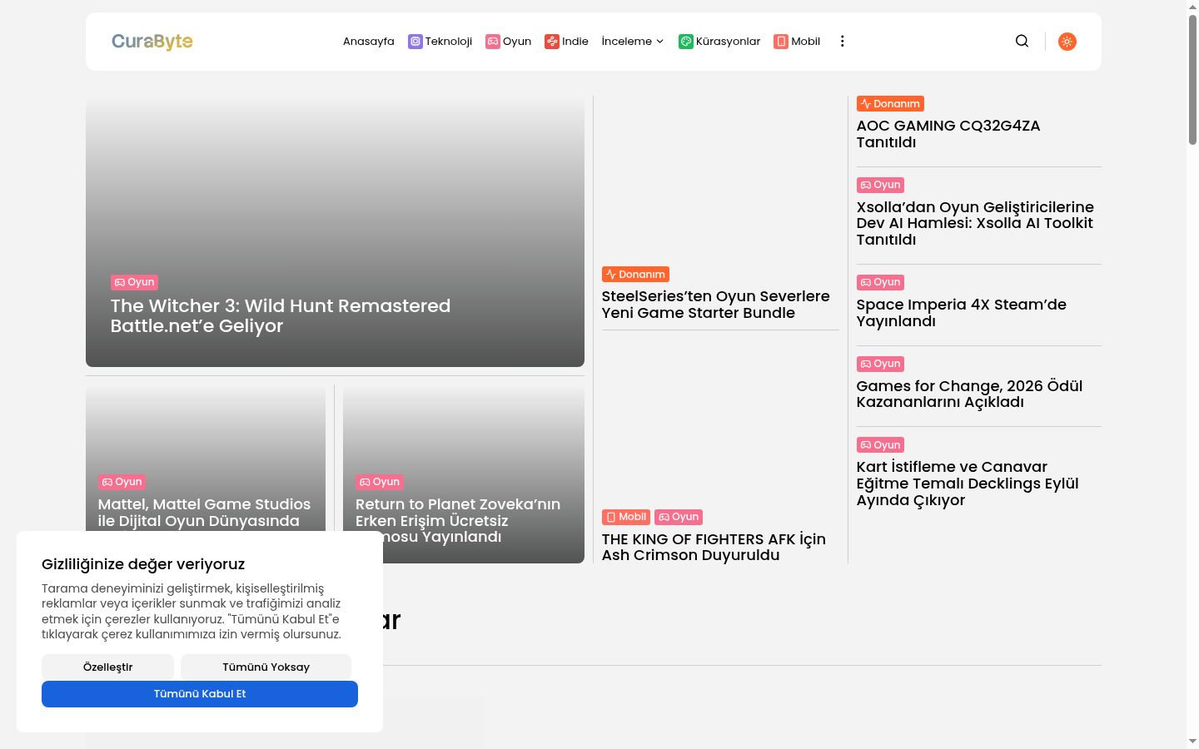Open The Witcher 3: Wild Hunt Remastered article
The height and width of the screenshot is (749, 1199).
coord(281,316)
